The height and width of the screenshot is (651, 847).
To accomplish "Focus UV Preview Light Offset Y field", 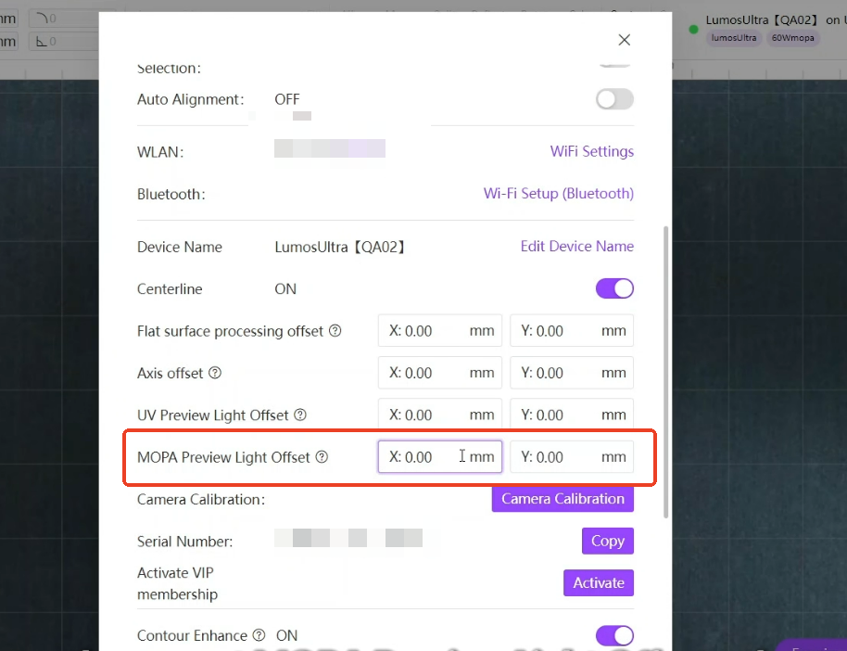I will tap(572, 414).
